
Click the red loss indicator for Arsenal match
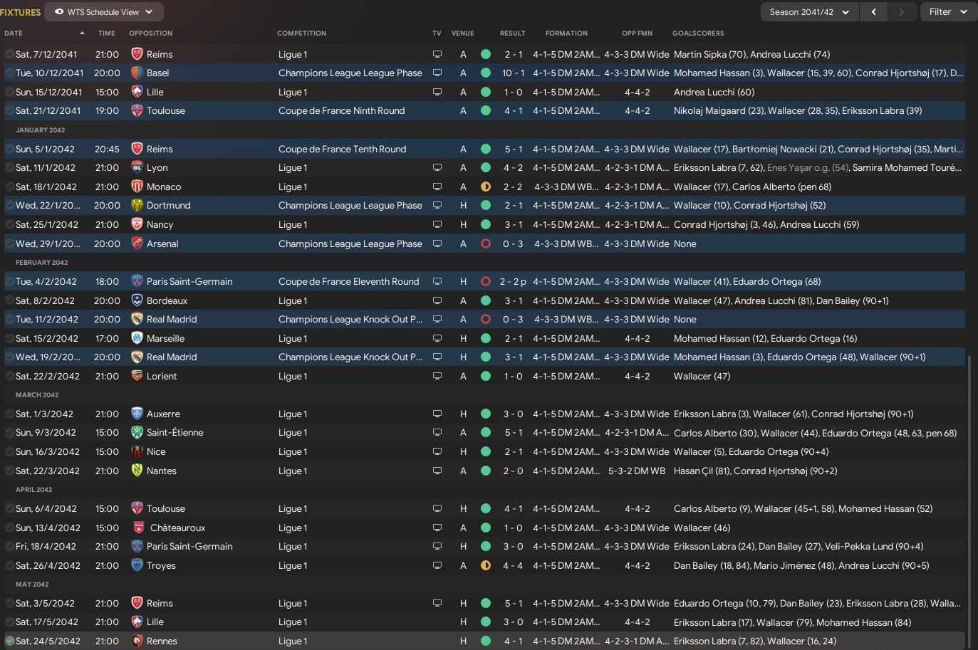pyautogui.click(x=486, y=243)
